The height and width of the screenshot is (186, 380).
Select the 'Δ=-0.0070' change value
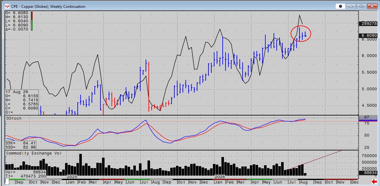tap(17, 29)
